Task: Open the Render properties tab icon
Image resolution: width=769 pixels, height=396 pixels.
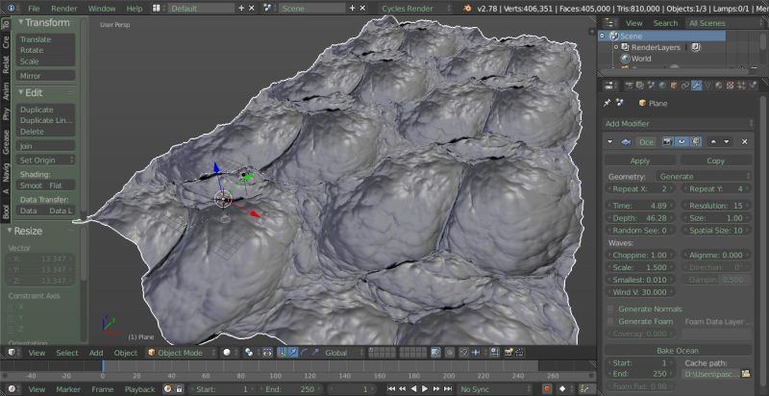Action: 630,86
